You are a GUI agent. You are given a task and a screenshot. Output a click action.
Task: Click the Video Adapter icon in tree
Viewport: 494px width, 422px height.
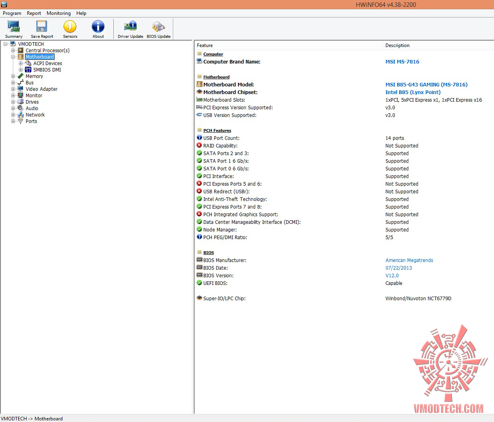[x=20, y=89]
